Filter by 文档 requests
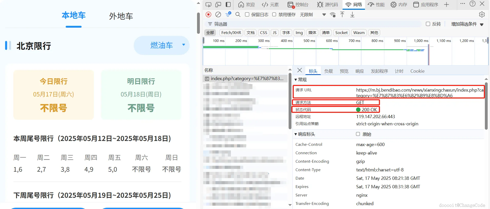 [250, 32]
